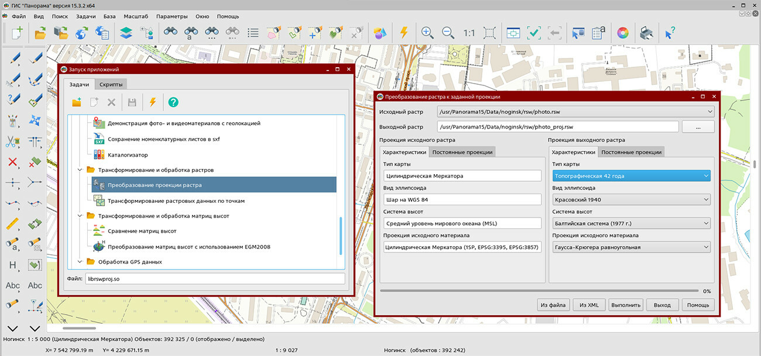Click the map layers stack icon
Viewport: 761px width, 356px height.
[126, 33]
